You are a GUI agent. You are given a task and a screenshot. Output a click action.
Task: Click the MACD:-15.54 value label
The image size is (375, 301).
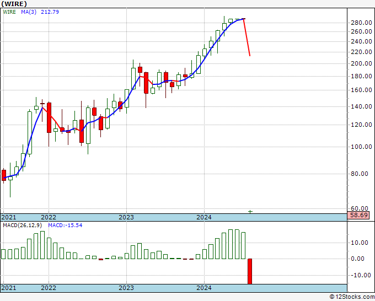pos(65,225)
